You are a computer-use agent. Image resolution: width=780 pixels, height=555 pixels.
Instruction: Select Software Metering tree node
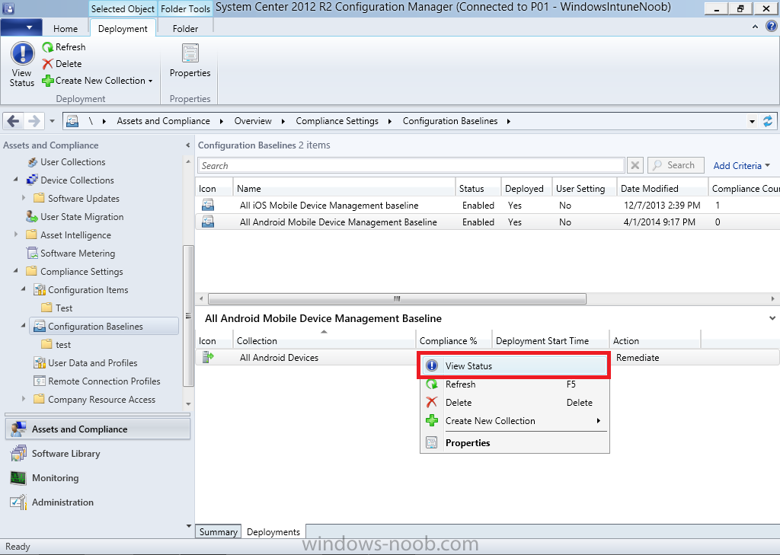(77, 253)
